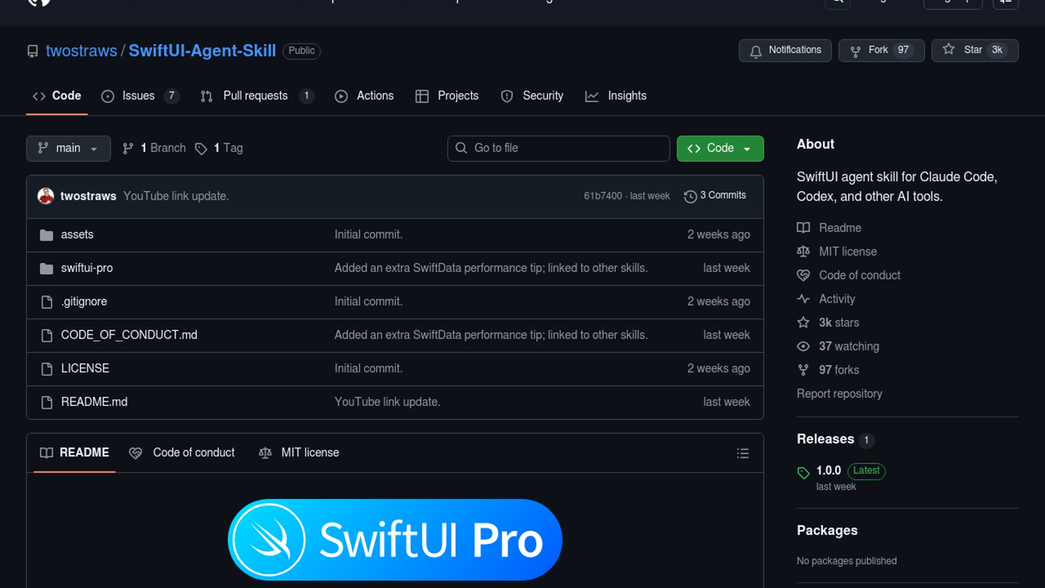The width and height of the screenshot is (1045, 588).
Task: Click the tag icon beside 1 Tag
Action: pos(201,149)
